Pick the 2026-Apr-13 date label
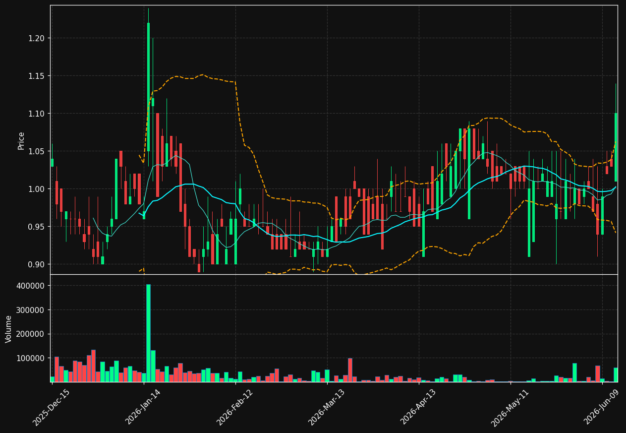Image resolution: width=626 pixels, height=433 pixels. (x=418, y=407)
